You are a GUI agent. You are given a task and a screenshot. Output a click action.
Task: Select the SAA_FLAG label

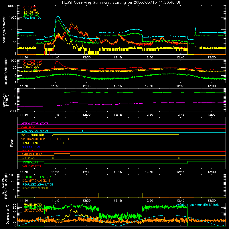(28, 151)
